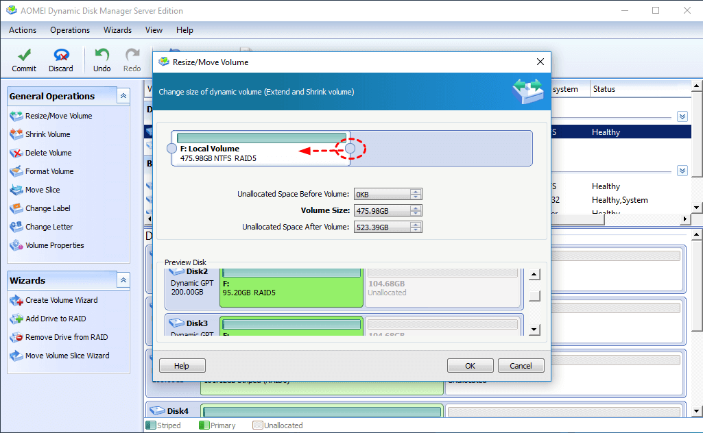Click Resize/Move Volume icon in sidebar

tap(16, 116)
